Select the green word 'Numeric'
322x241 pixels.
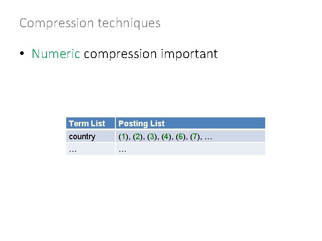(56, 54)
